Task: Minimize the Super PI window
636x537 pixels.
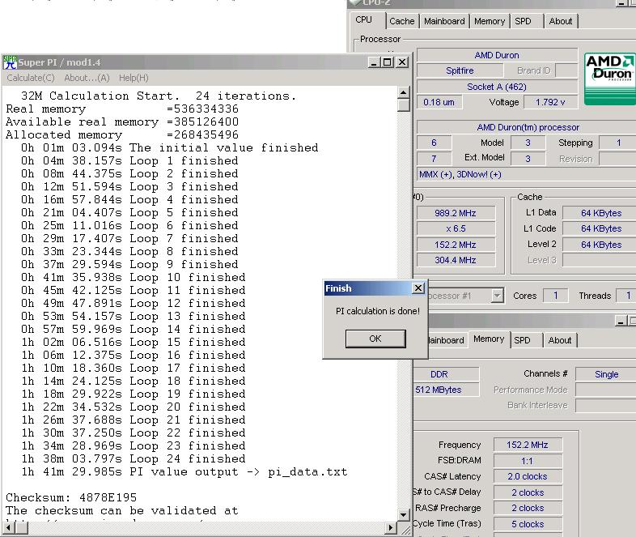Action: (374, 62)
